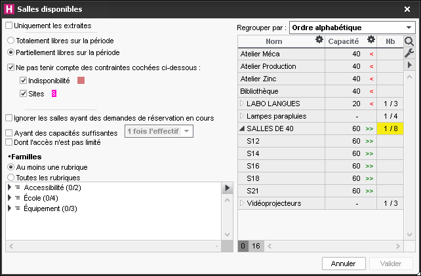Sort by the Capacité column header

(x=344, y=41)
